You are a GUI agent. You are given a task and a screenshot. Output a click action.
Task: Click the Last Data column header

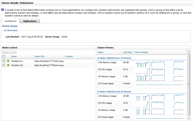tap(127, 52)
